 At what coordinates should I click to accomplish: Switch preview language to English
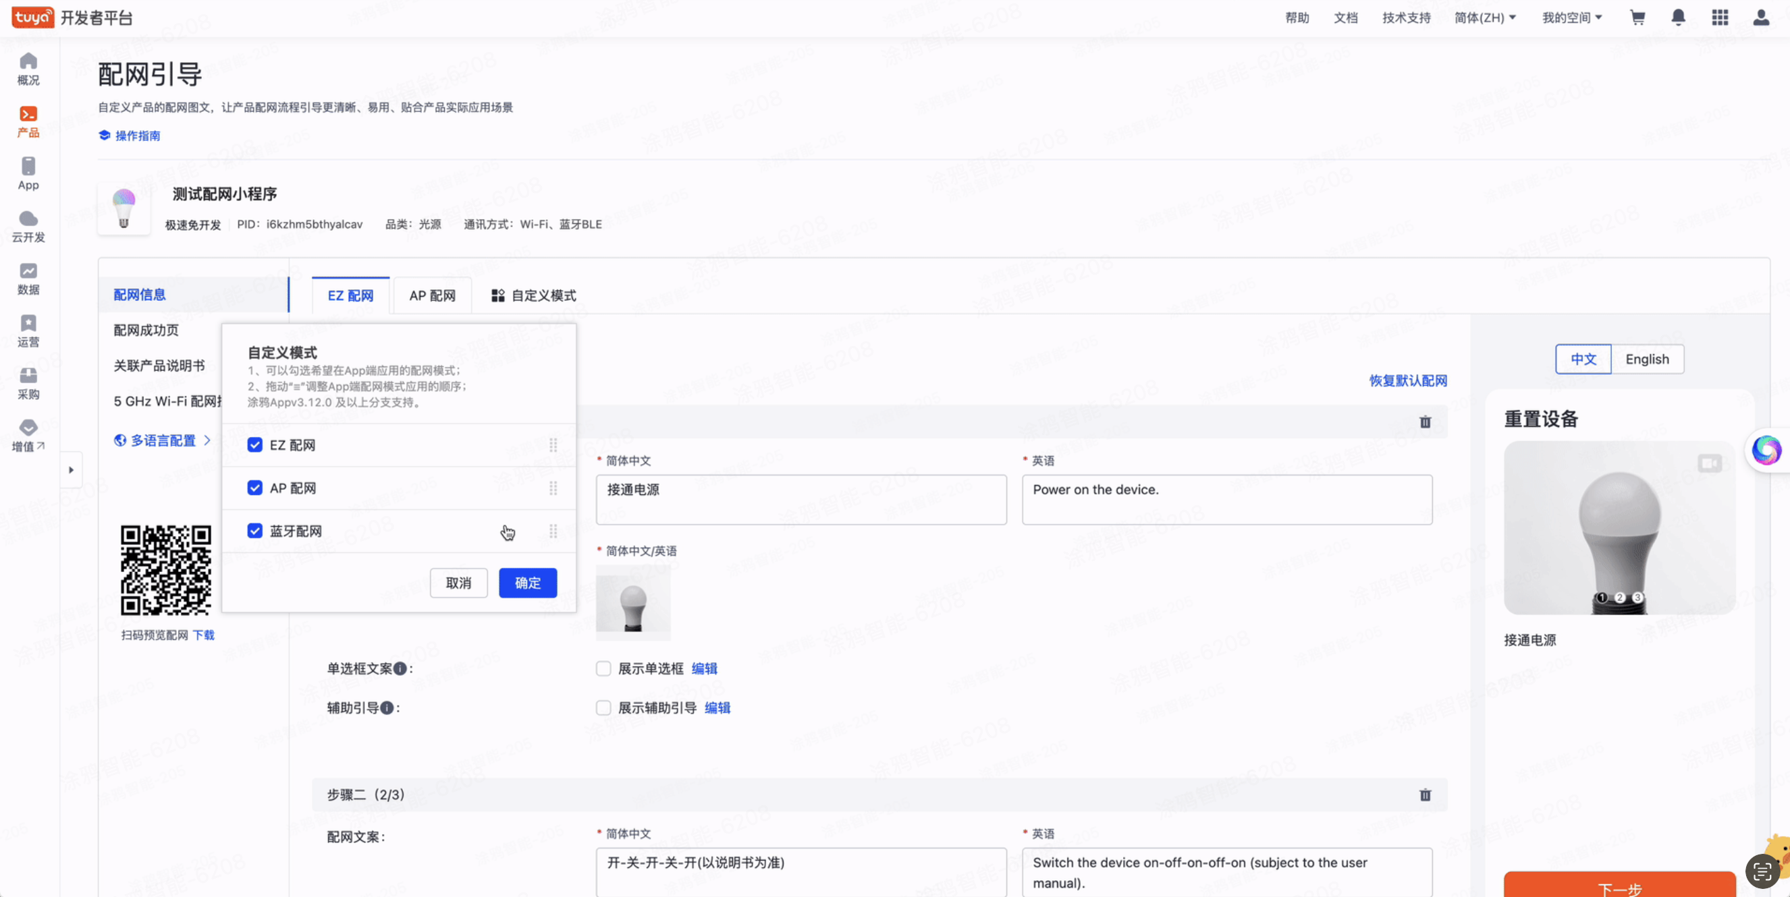(x=1647, y=359)
